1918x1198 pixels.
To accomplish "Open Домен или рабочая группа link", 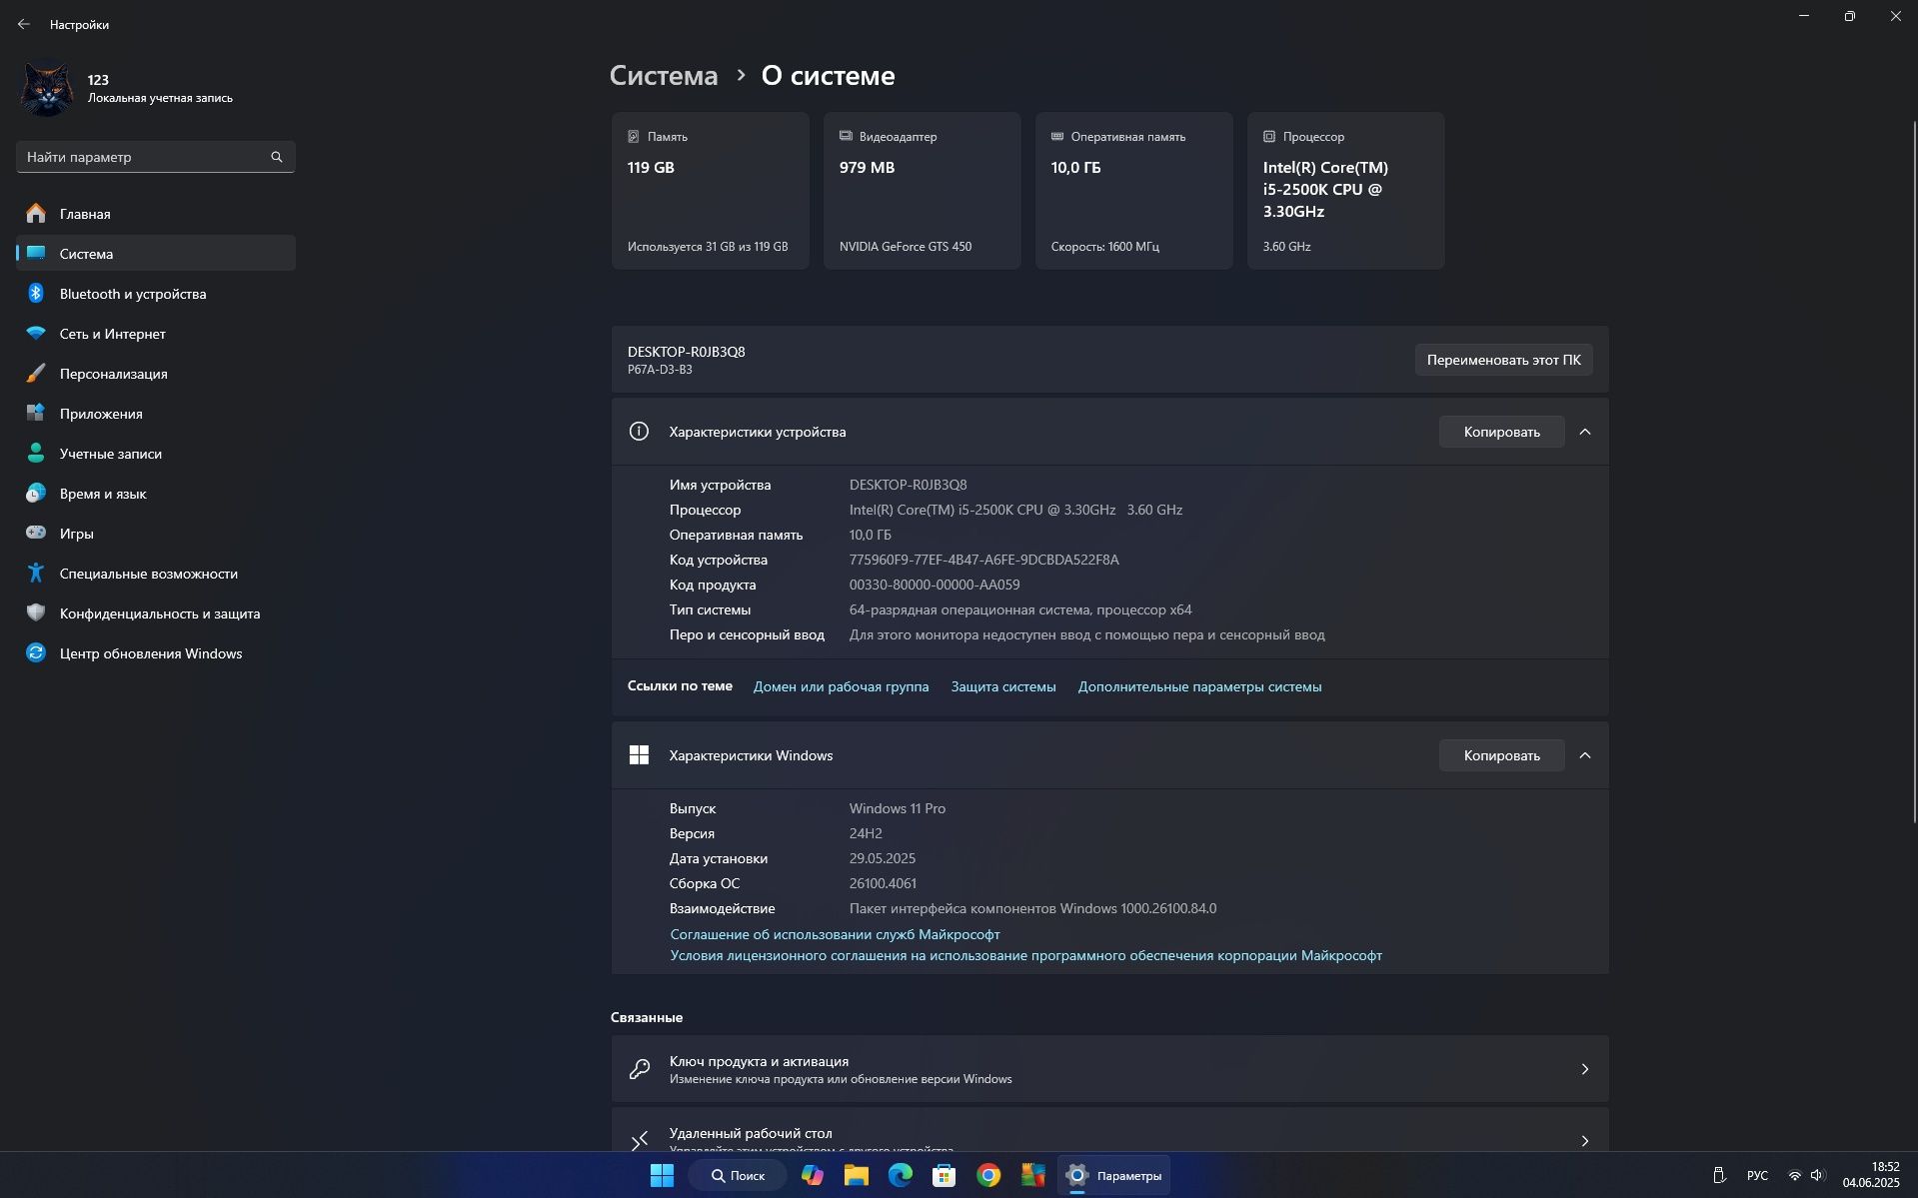I will 842,686.
